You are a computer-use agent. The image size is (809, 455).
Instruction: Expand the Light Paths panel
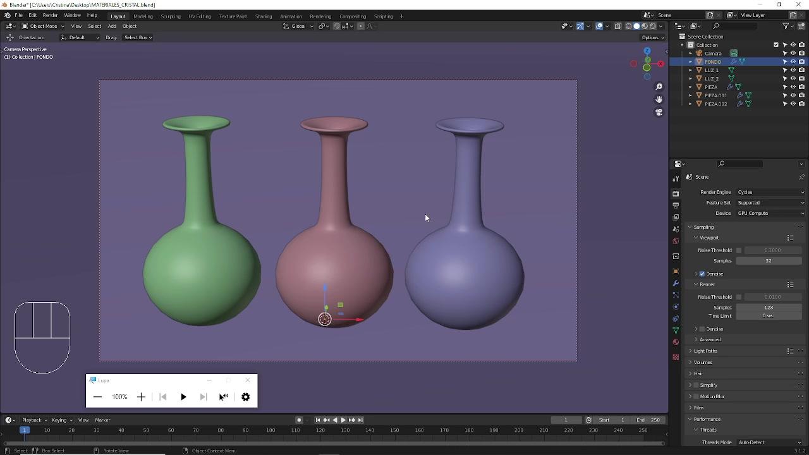(x=705, y=351)
